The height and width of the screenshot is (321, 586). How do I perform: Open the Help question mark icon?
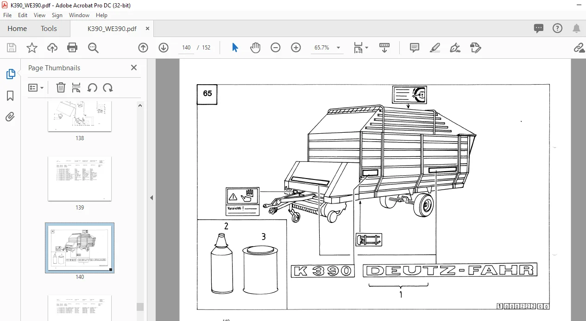coord(558,29)
